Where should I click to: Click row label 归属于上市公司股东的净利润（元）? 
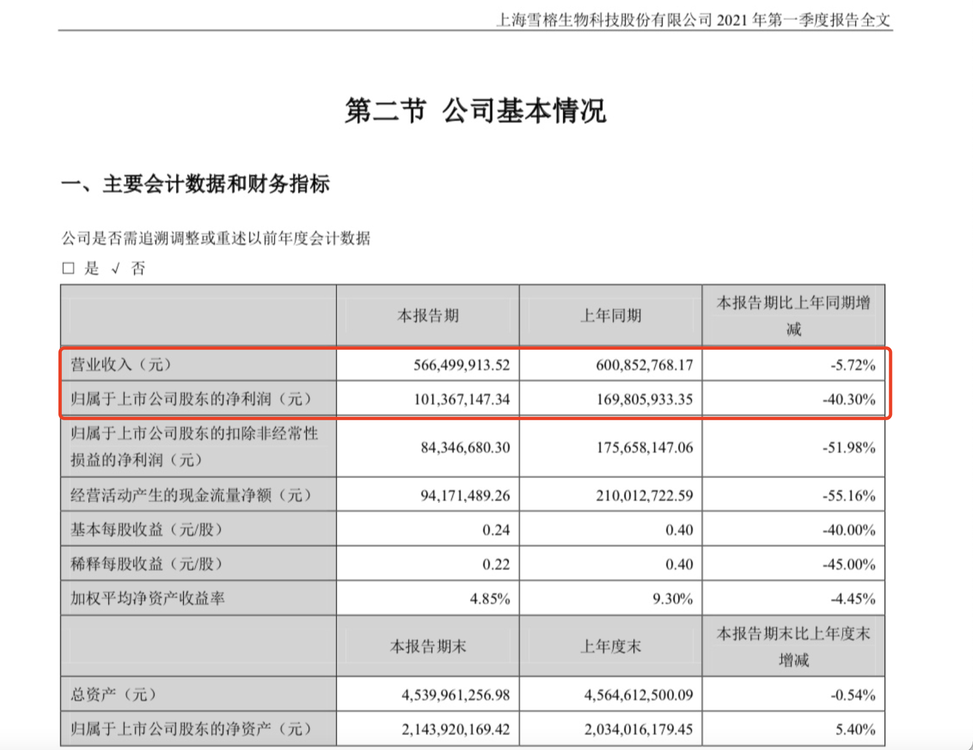pos(191,399)
